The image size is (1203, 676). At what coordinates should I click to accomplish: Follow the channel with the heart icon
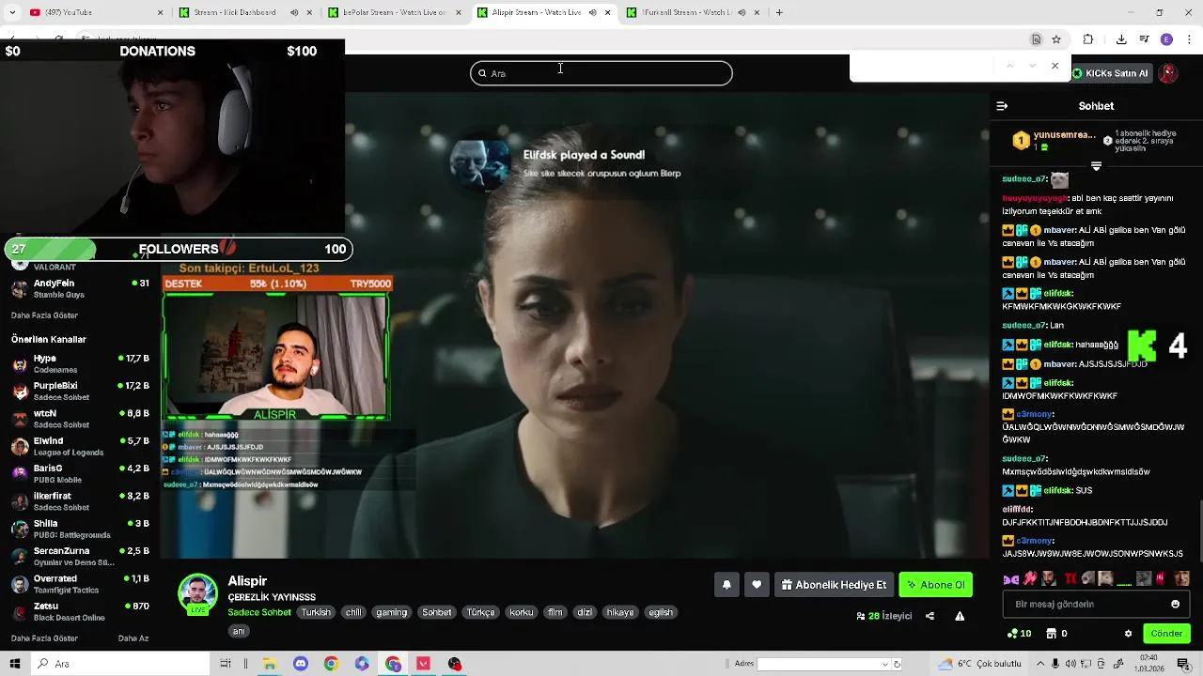click(x=757, y=585)
